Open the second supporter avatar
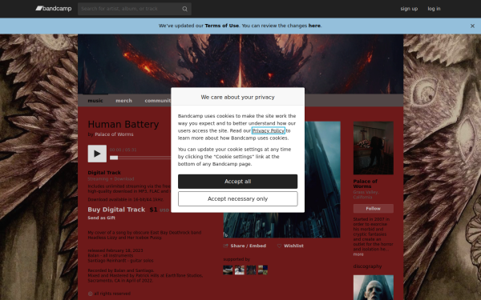This screenshot has height=300, width=481. 239,270
